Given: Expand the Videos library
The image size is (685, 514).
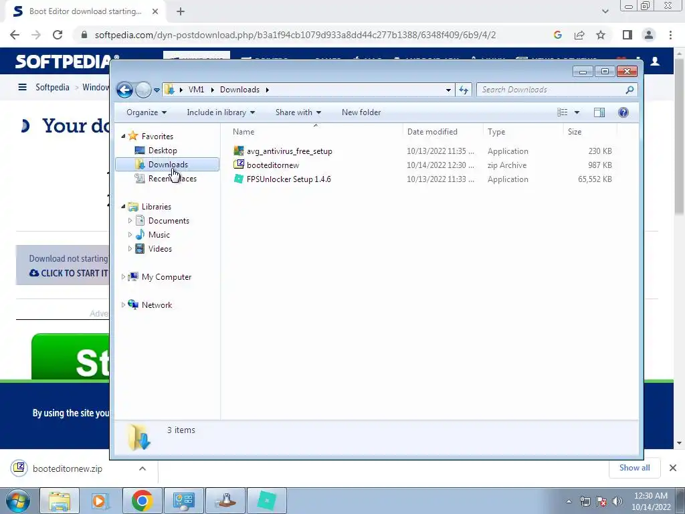Looking at the screenshot, I should tap(130, 249).
